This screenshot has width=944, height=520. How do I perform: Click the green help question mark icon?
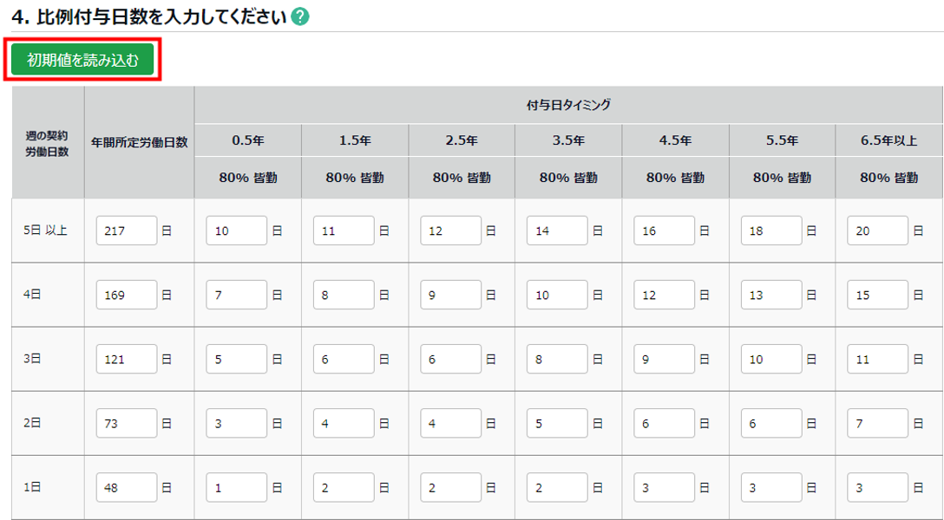[x=300, y=17]
